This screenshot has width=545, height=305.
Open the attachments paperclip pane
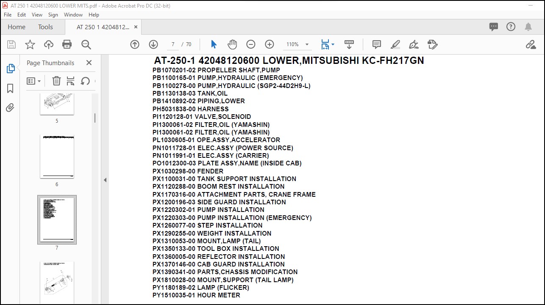point(10,107)
